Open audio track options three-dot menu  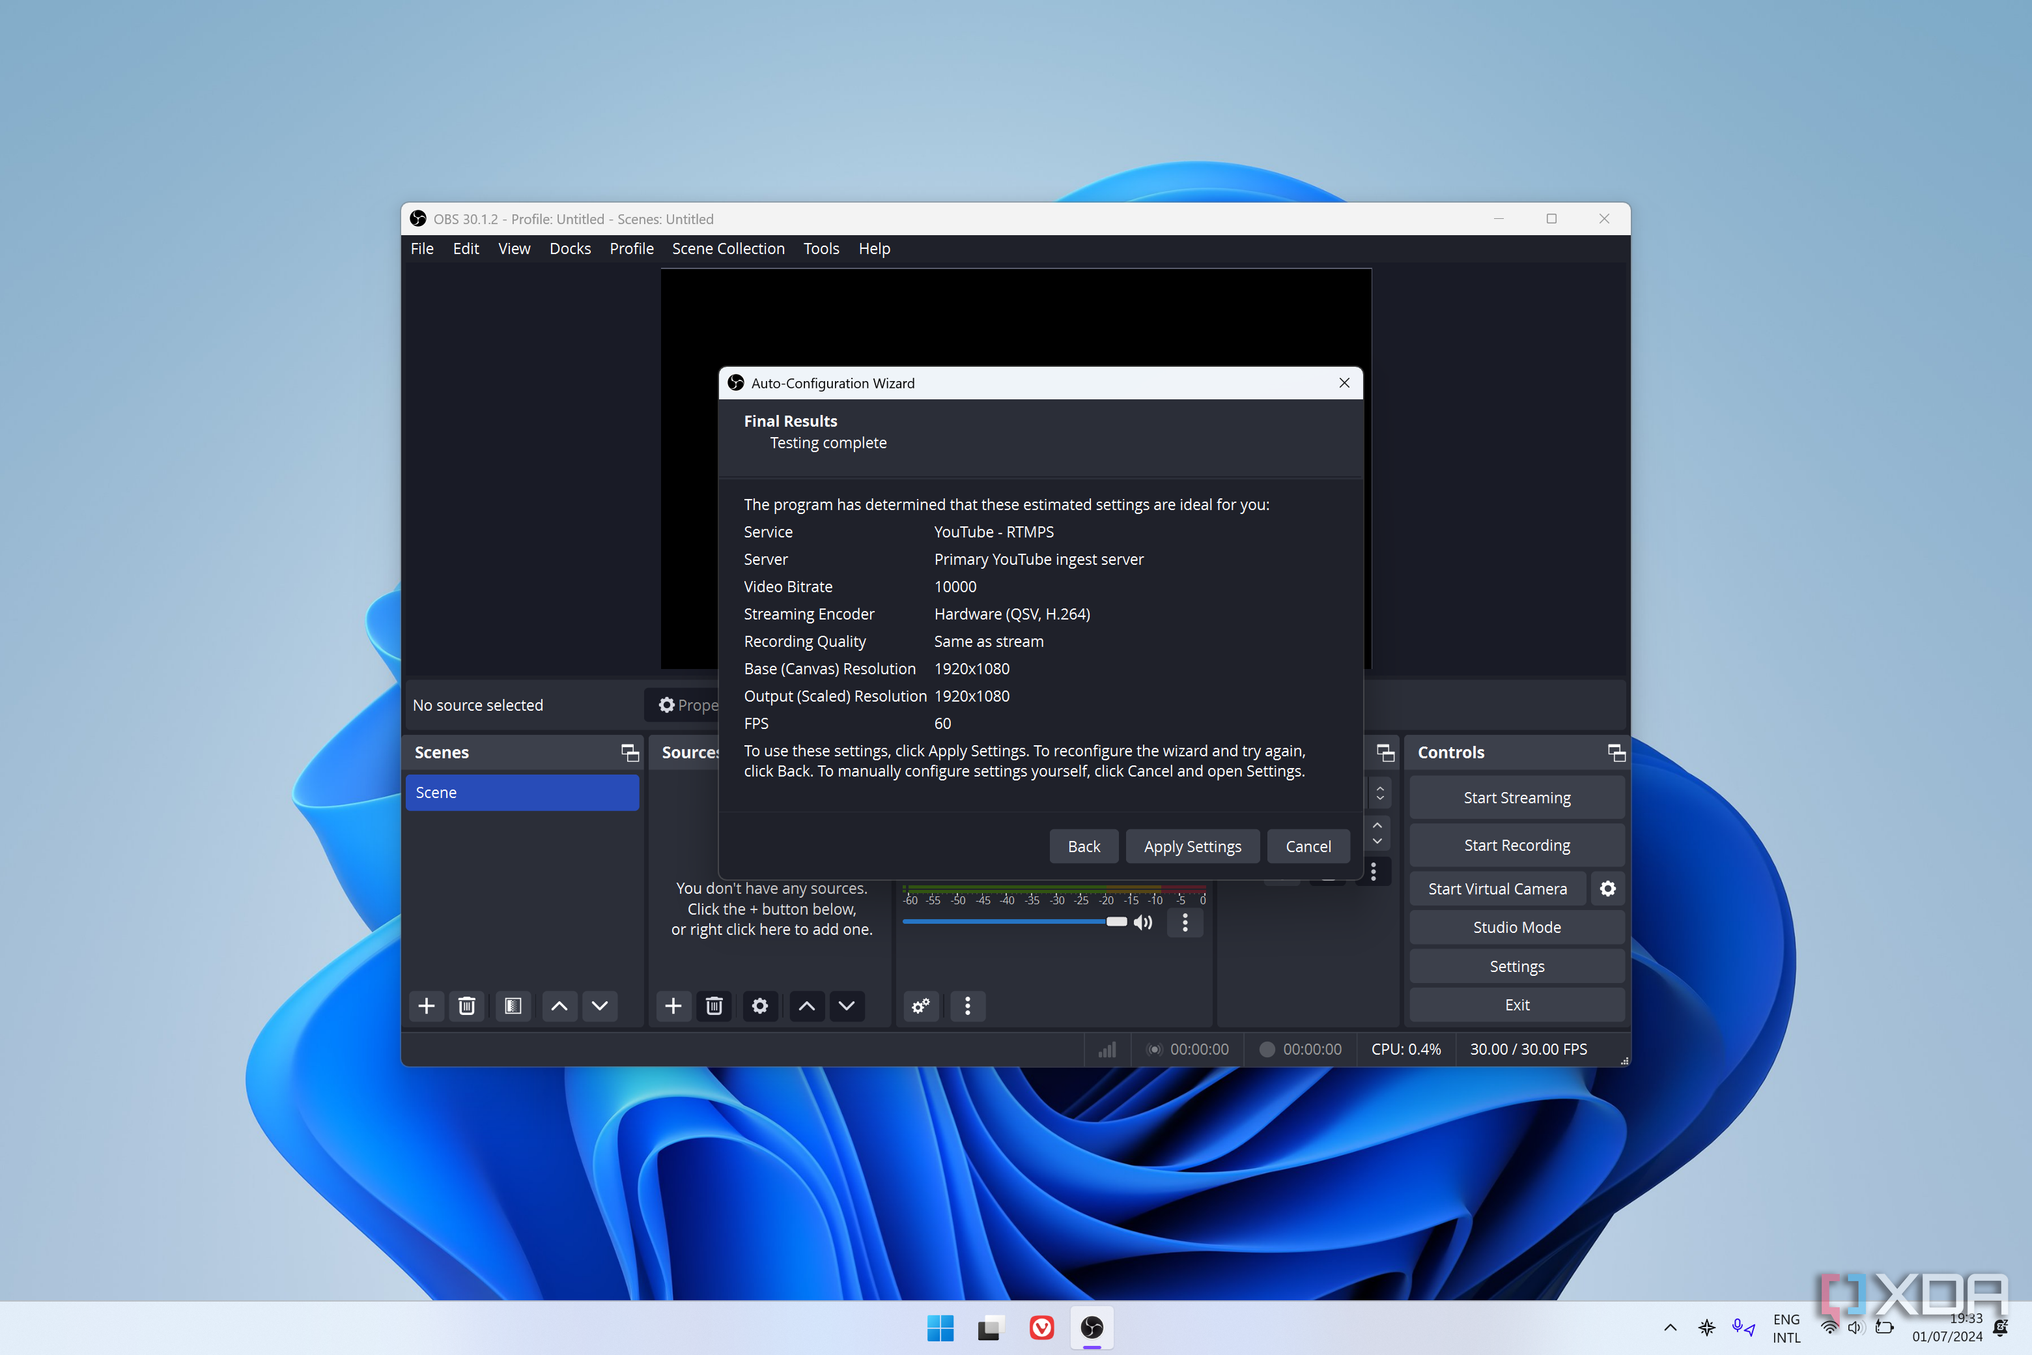pyautogui.click(x=1185, y=922)
